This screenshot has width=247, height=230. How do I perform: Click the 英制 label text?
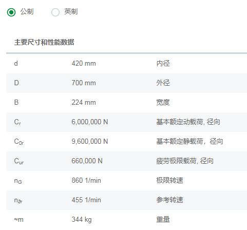[71, 12]
